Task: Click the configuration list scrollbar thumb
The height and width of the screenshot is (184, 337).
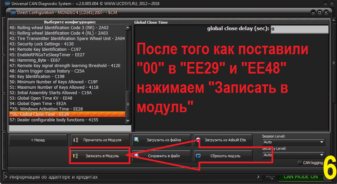Action: coord(128,104)
